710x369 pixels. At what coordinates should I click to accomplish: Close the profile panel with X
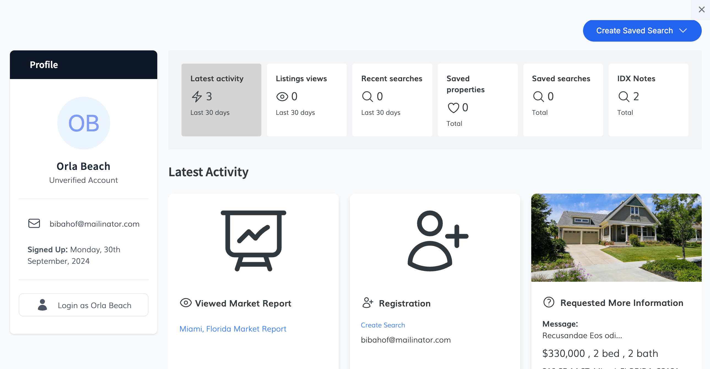[x=701, y=10]
